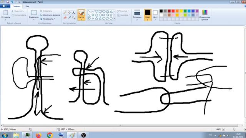Viewport: 246px width, 138px height.
Task: Expand the Paste (Вставить) dropdown arrow
Action: (6, 20)
